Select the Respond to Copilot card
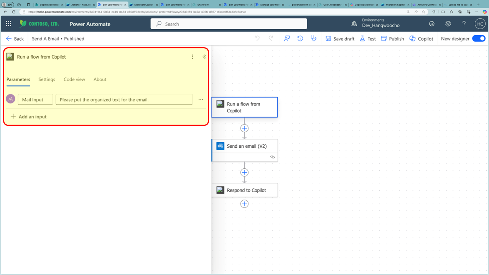 coord(244,190)
